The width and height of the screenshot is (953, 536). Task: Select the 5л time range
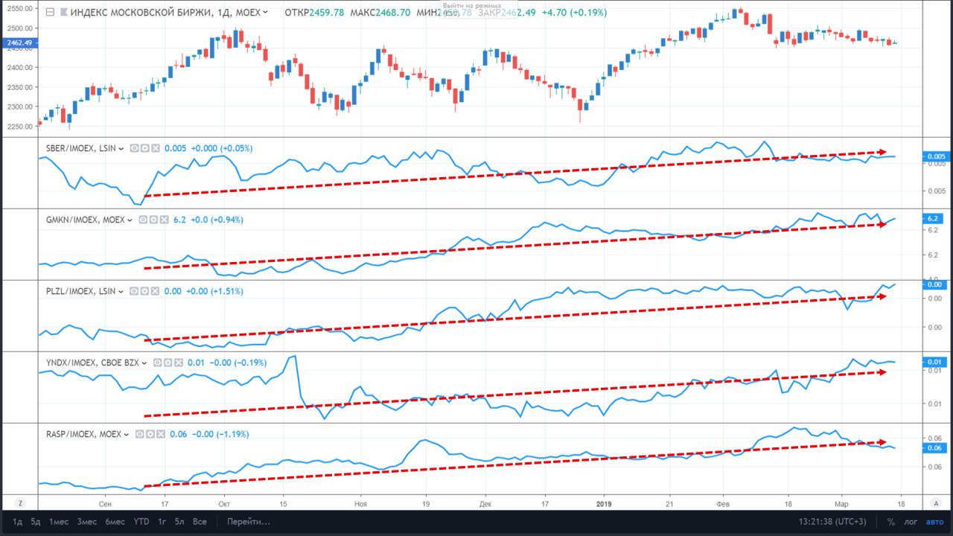pyautogui.click(x=179, y=522)
